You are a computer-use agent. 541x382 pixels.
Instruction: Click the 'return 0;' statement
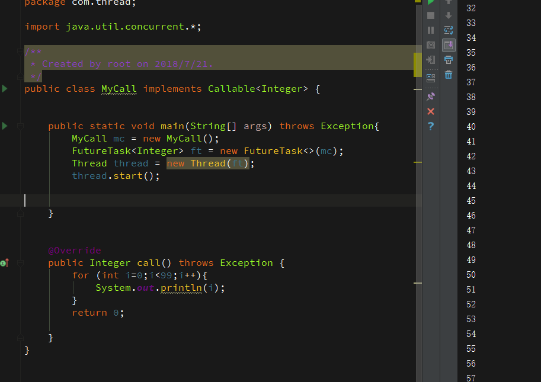(x=98, y=313)
